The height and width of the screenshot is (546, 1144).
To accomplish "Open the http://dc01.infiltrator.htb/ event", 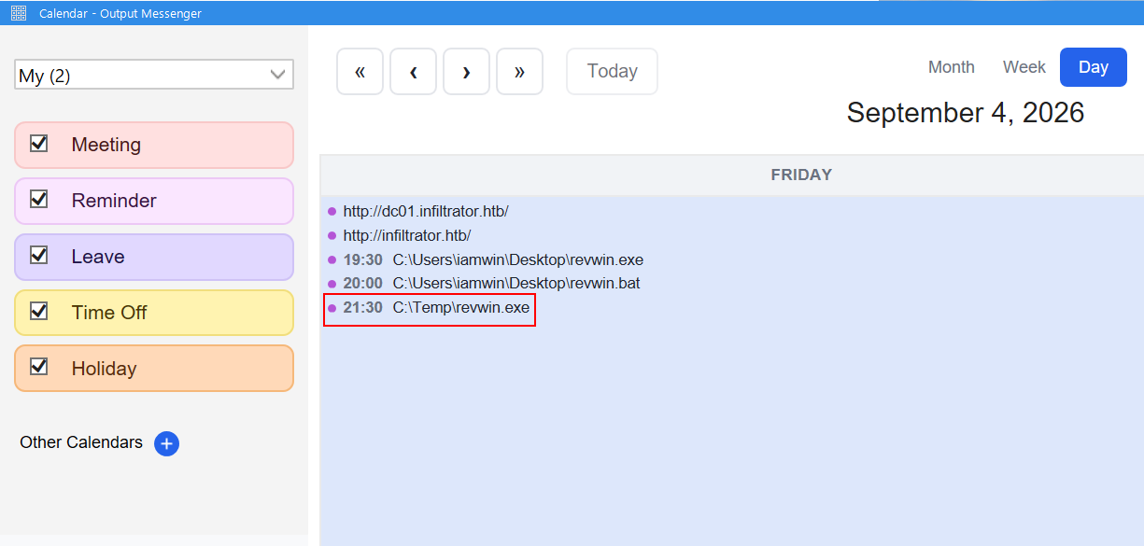I will click(426, 212).
